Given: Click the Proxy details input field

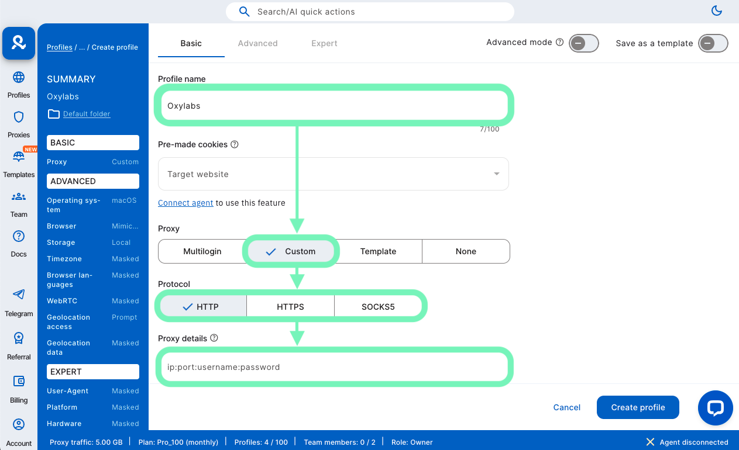Looking at the screenshot, I should 334,367.
